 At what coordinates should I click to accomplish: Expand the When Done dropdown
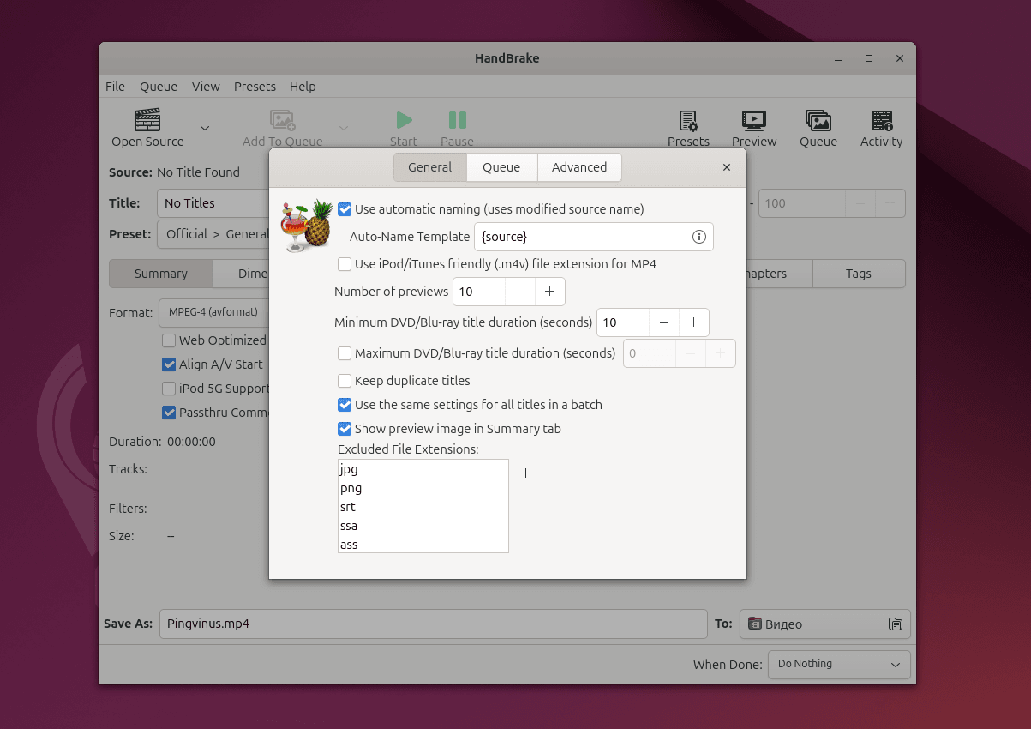click(838, 665)
